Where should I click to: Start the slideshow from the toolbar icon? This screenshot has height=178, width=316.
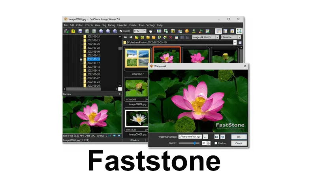[x=159, y=31]
